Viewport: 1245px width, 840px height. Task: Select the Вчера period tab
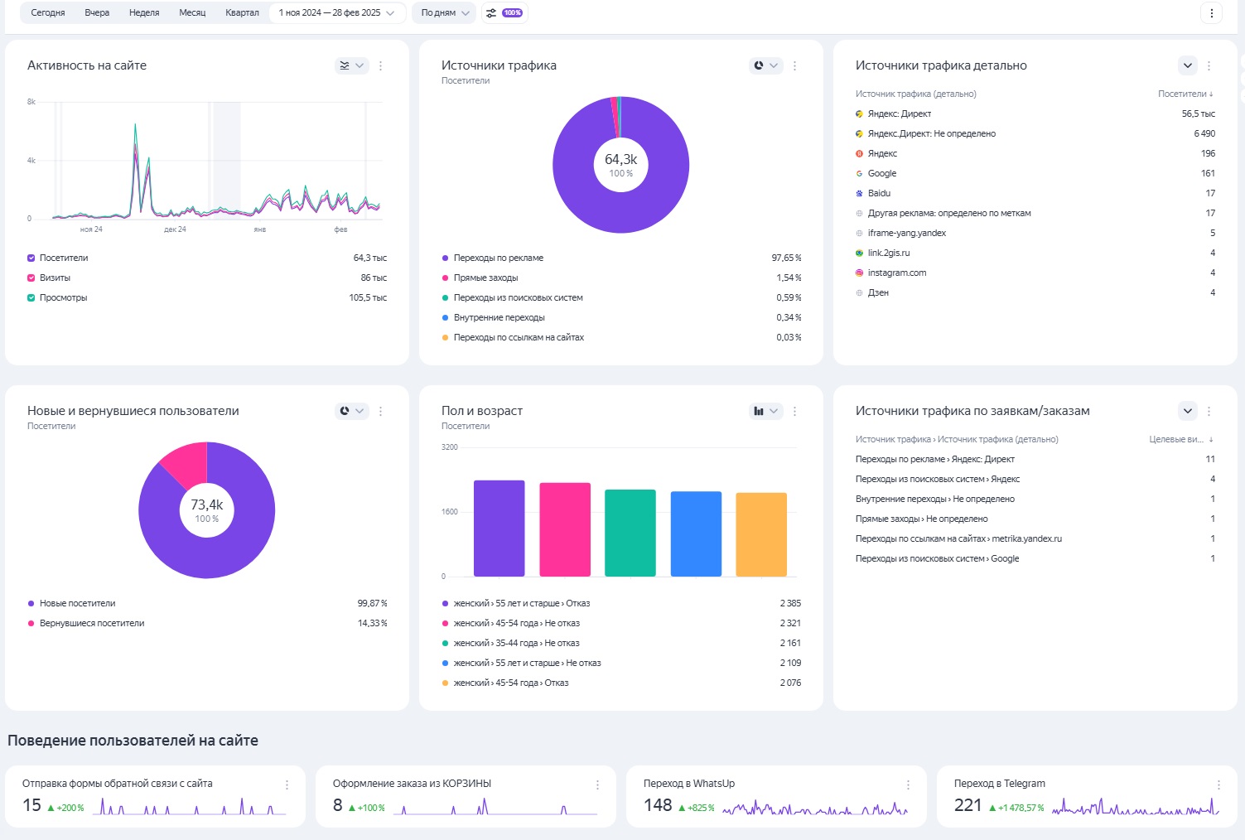(97, 13)
